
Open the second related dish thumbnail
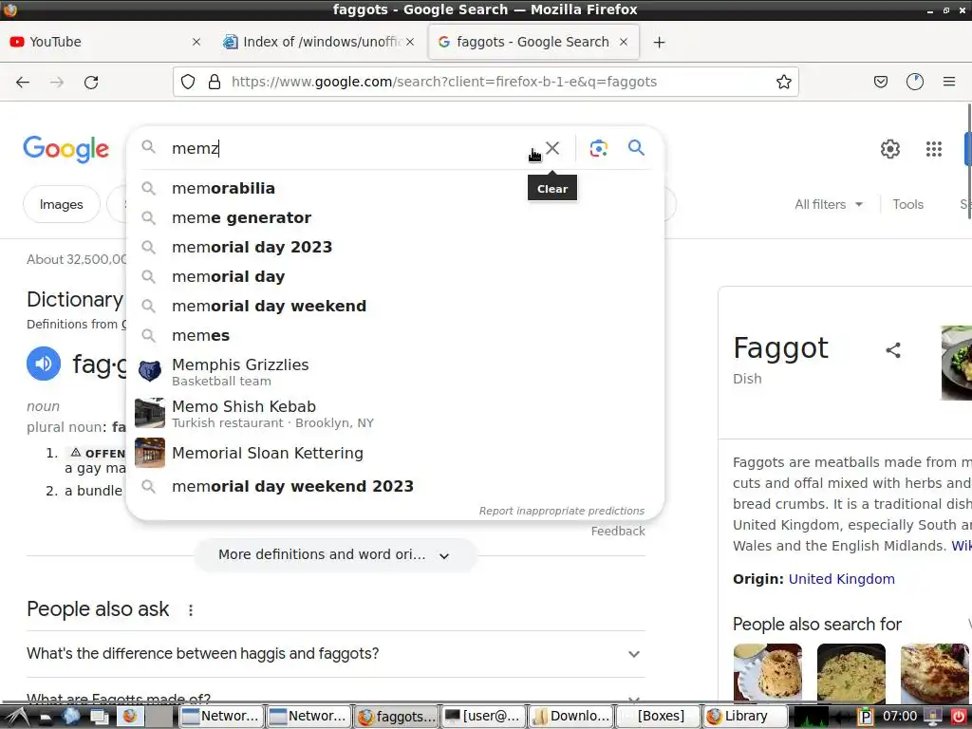click(x=851, y=673)
